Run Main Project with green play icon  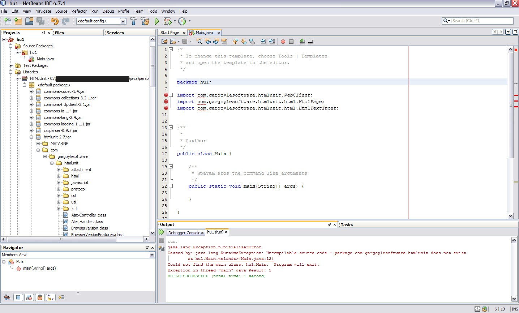[157, 21]
